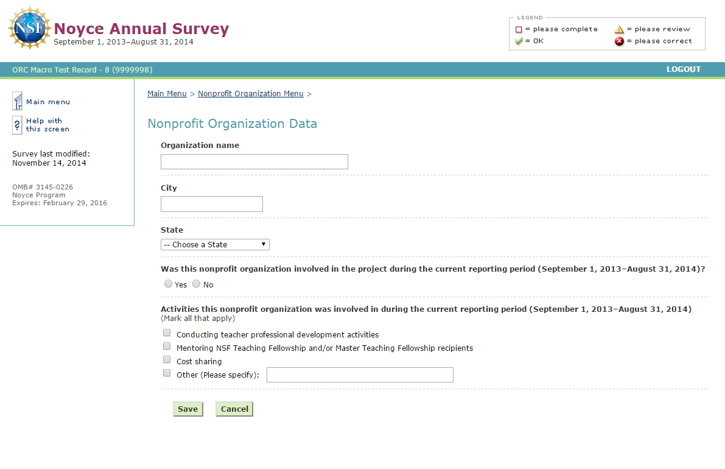Tick the Other (Please specify) checkbox
725x469 pixels.
[x=167, y=373]
